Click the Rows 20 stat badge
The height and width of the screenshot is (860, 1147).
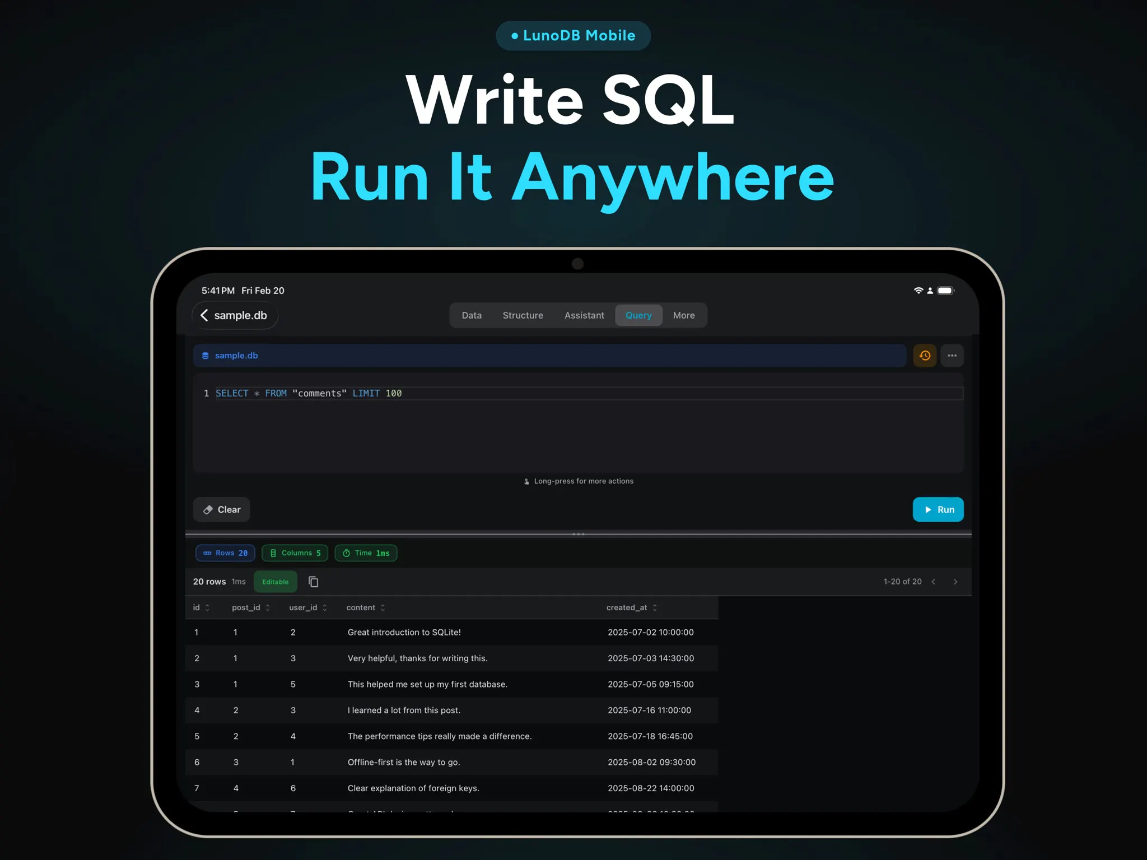point(225,553)
